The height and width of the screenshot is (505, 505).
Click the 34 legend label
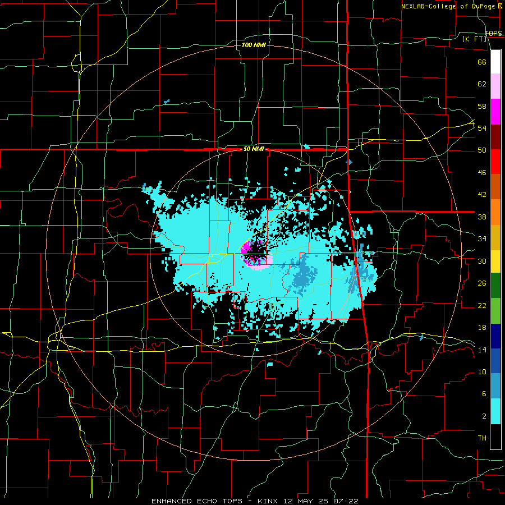pyautogui.click(x=482, y=239)
